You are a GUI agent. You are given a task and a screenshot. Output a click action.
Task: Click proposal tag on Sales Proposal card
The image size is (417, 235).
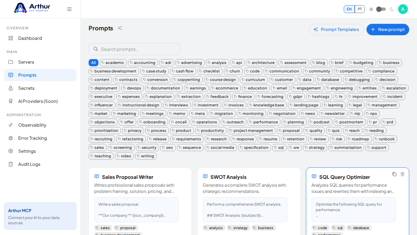point(126,228)
